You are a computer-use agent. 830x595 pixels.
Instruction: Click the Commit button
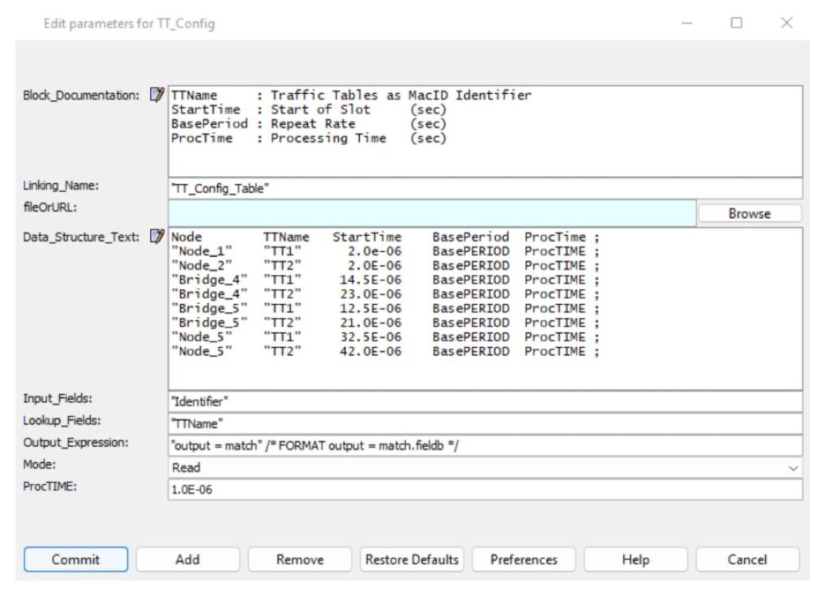click(76, 559)
